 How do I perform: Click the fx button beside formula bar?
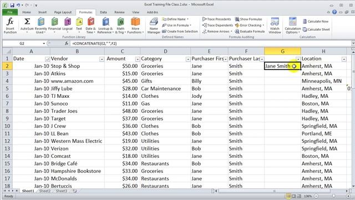click(67, 43)
